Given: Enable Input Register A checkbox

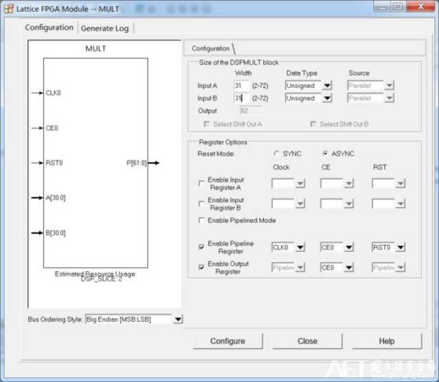Looking at the screenshot, I should [x=201, y=184].
